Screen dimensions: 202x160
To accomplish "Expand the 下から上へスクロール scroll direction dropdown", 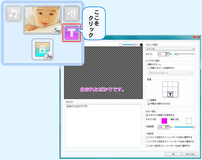I will tap(170, 73).
